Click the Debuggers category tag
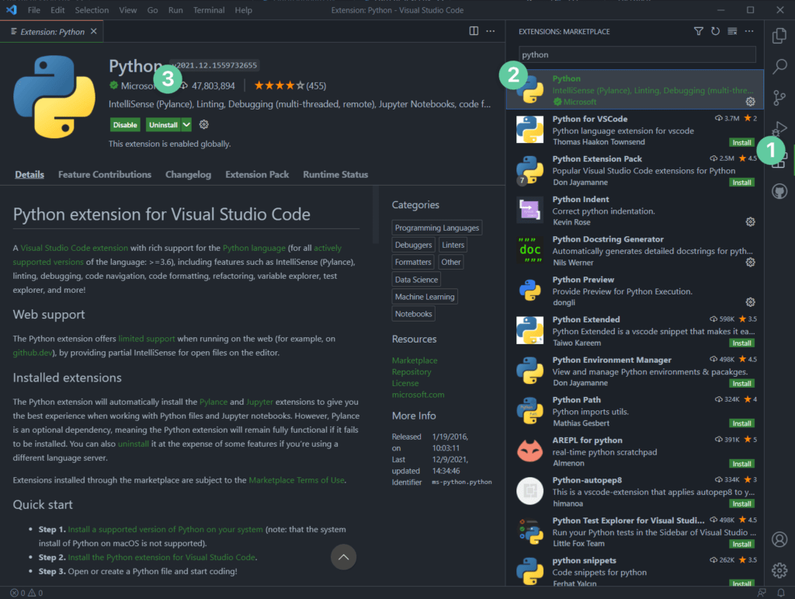This screenshot has width=795, height=599. coord(413,245)
